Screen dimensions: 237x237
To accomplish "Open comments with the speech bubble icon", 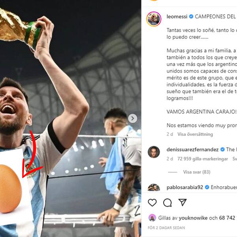I will (167, 203).
